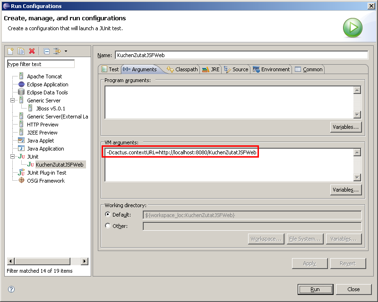This screenshot has height=302, width=378.
Task: Switch to the Arguments tab
Action: pos(140,69)
